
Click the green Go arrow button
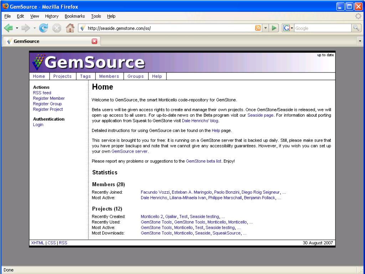[x=274, y=28]
